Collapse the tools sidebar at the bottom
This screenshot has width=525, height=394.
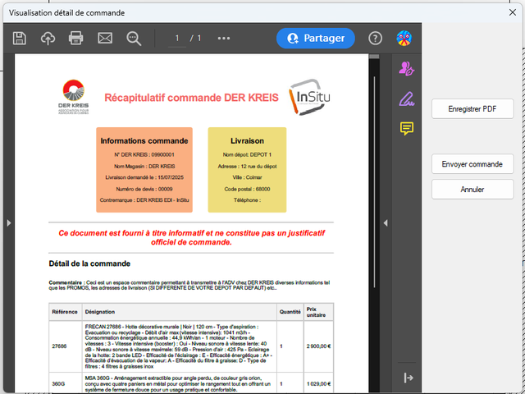point(408,377)
